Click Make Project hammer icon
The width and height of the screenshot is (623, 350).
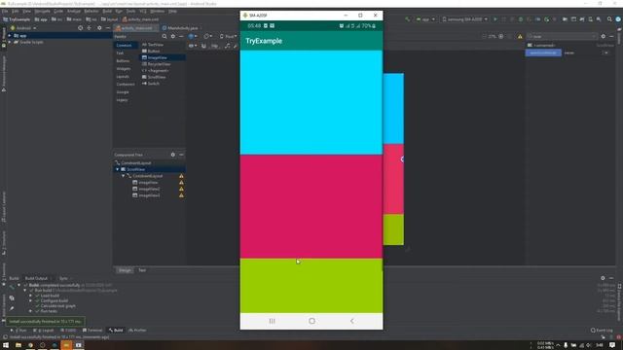pos(408,19)
